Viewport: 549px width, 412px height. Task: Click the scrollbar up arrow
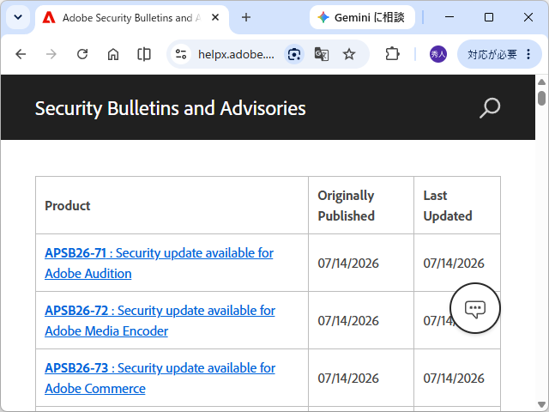pos(541,82)
